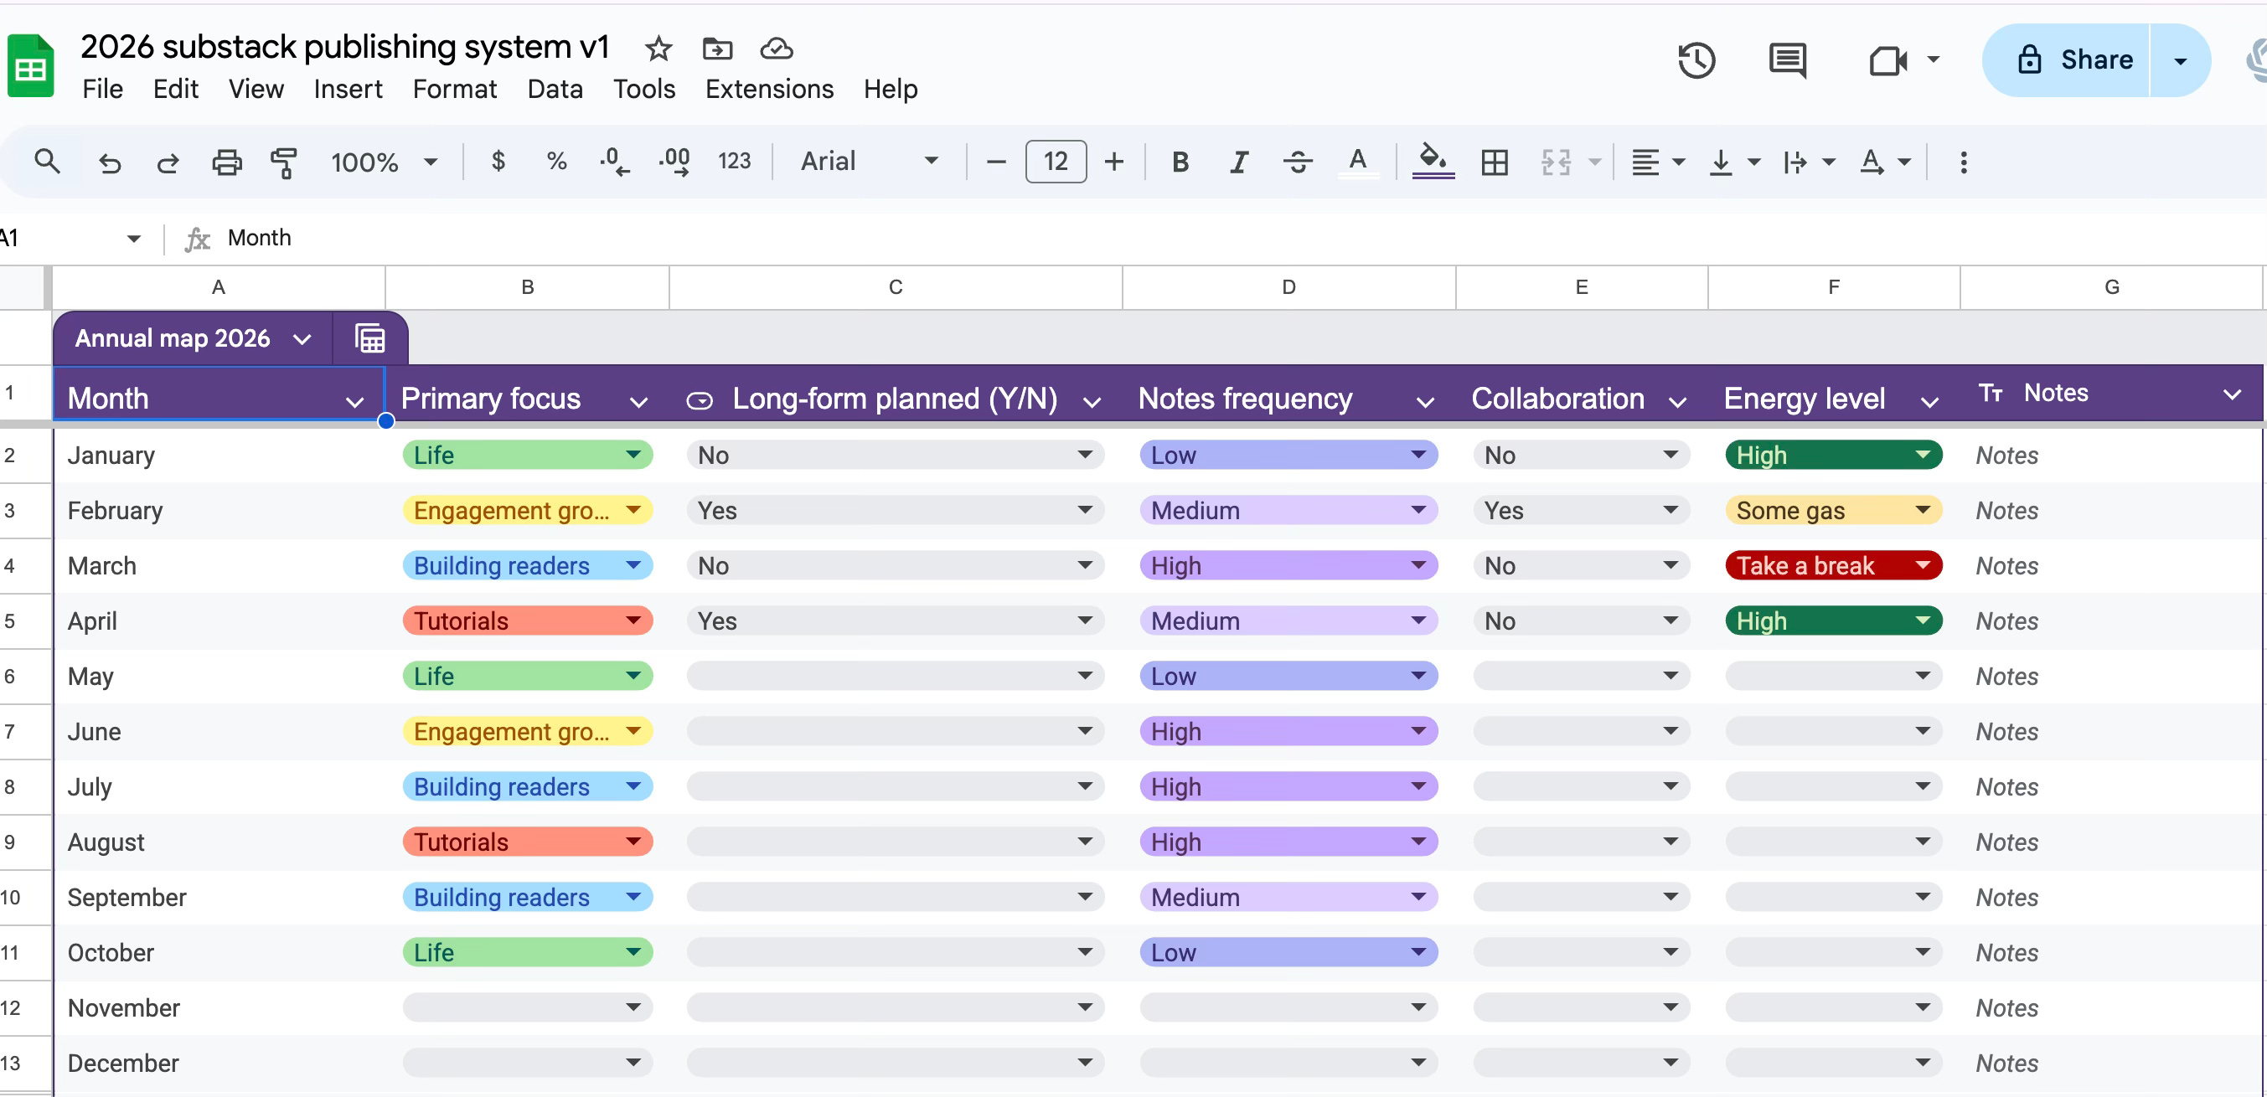Toggle bold formatting
Viewport: 2267px width, 1097px height.
click(1180, 162)
